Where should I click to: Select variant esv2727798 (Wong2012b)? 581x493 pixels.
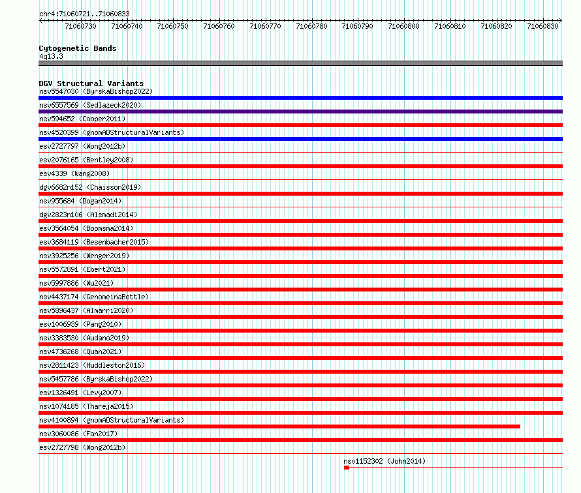coord(82,447)
